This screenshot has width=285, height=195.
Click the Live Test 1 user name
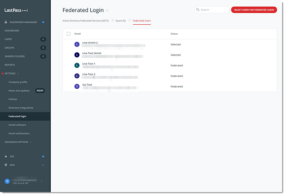point(89,64)
